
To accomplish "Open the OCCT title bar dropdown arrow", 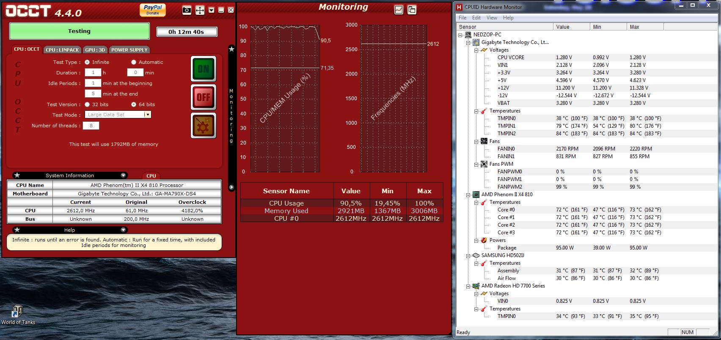I will click(x=211, y=10).
